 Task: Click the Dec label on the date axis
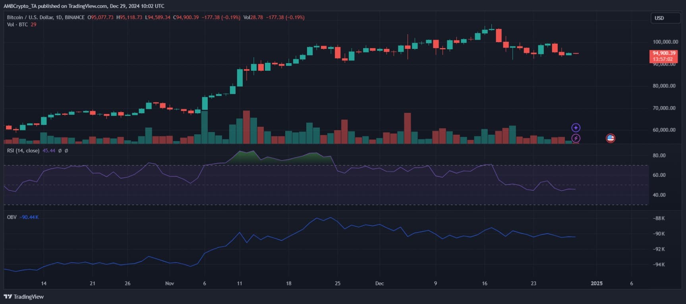coord(379,283)
